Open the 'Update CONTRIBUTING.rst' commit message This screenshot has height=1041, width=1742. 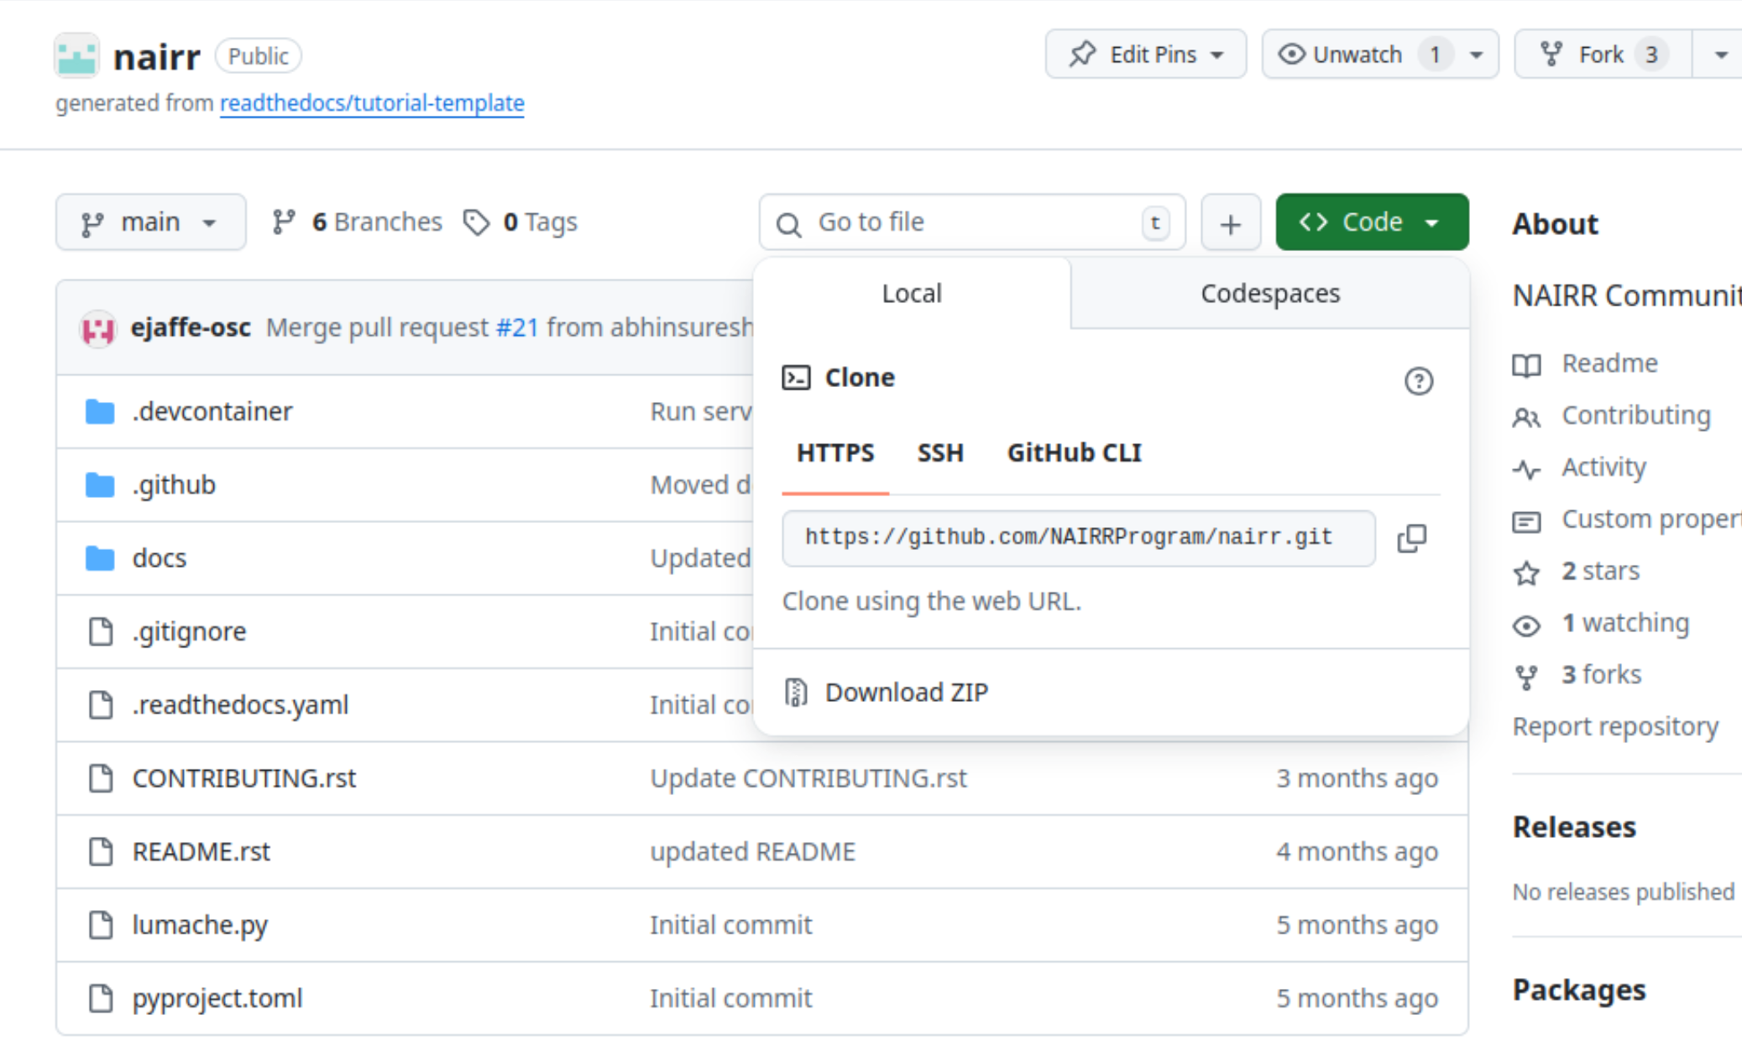(x=808, y=778)
